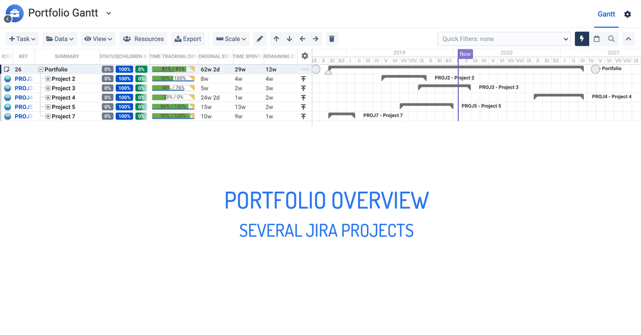Screen dimensions: 641x335
Task: Open column settings gear icon
Action: [x=305, y=56]
